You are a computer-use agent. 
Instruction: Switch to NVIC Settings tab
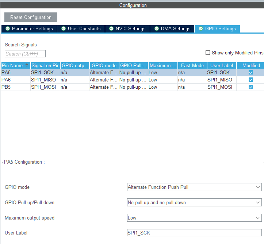tap(127, 29)
